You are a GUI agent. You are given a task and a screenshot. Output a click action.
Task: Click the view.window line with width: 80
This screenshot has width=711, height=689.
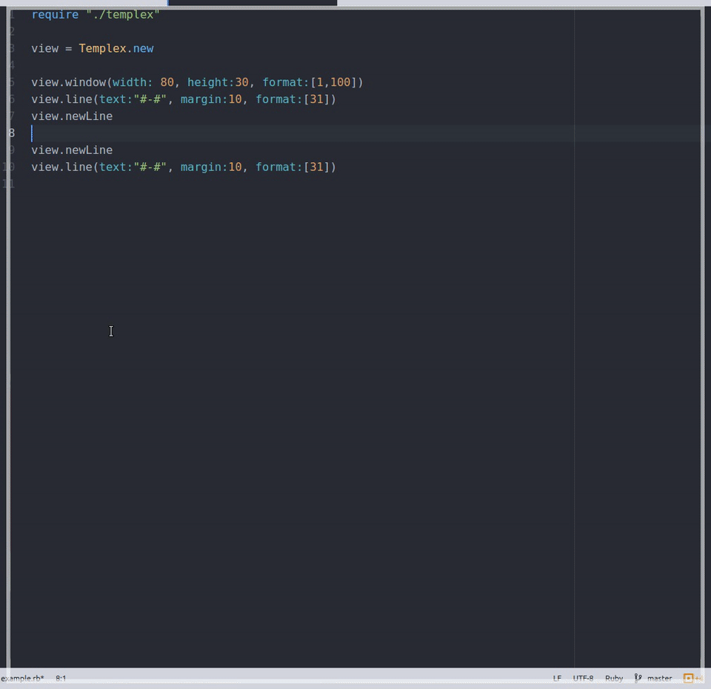point(197,82)
